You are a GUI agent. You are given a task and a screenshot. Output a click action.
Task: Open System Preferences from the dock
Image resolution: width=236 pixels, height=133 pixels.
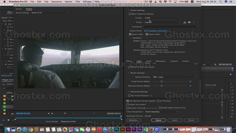click(x=111, y=130)
